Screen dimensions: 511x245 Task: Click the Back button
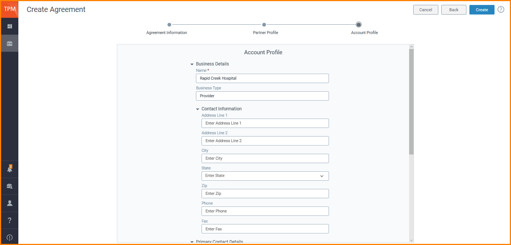click(x=454, y=10)
